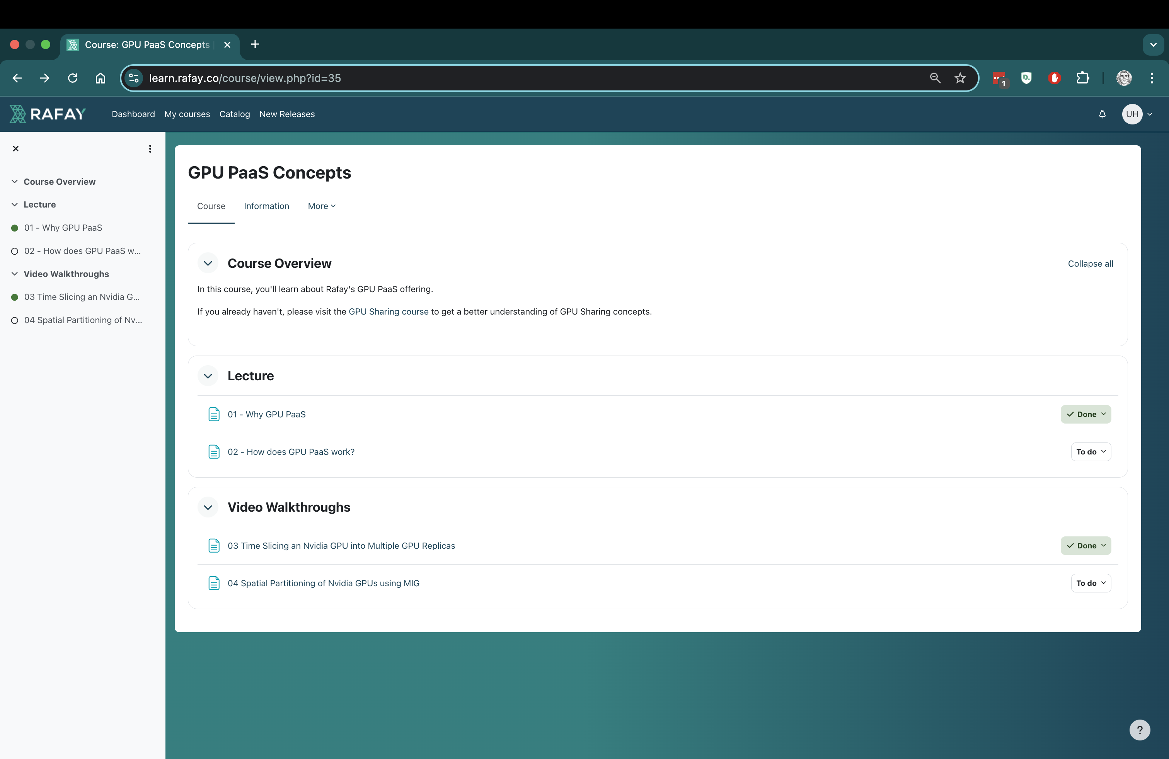Open course index three-dot options menu

click(150, 149)
